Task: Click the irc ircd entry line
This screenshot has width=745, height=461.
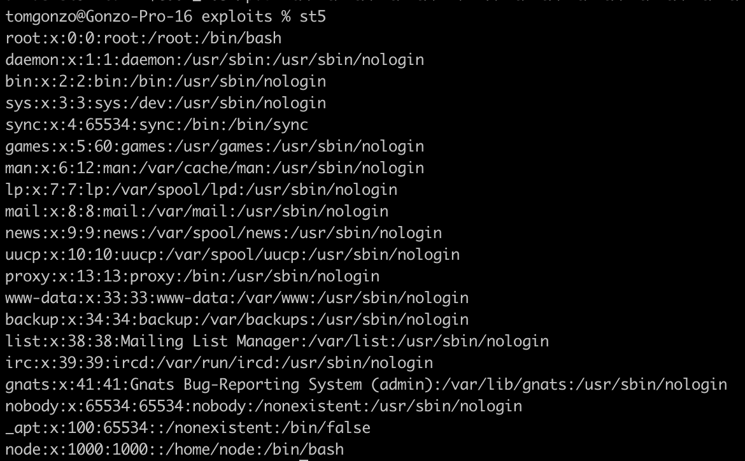Action: coord(219,362)
